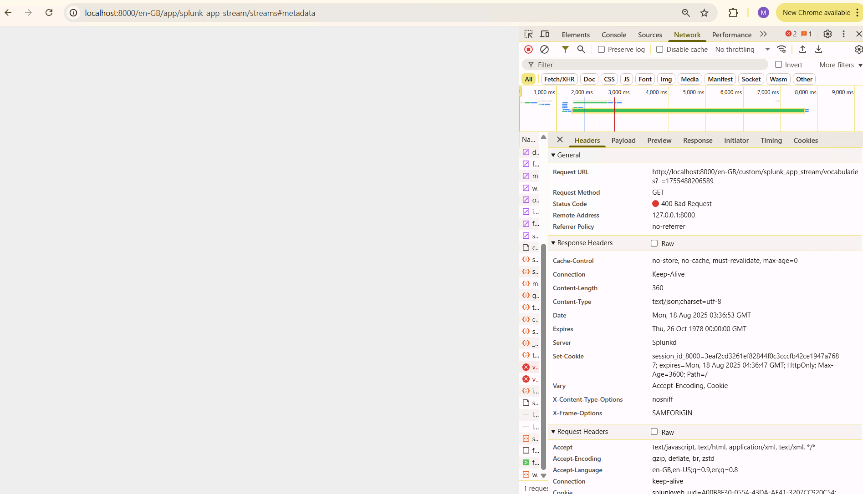The height and width of the screenshot is (494, 863).
Task: Click the inspect element picker icon
Action: (528, 34)
